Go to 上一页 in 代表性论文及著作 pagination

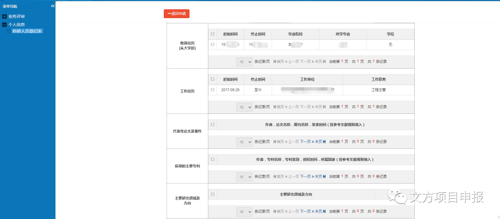coord(292,142)
